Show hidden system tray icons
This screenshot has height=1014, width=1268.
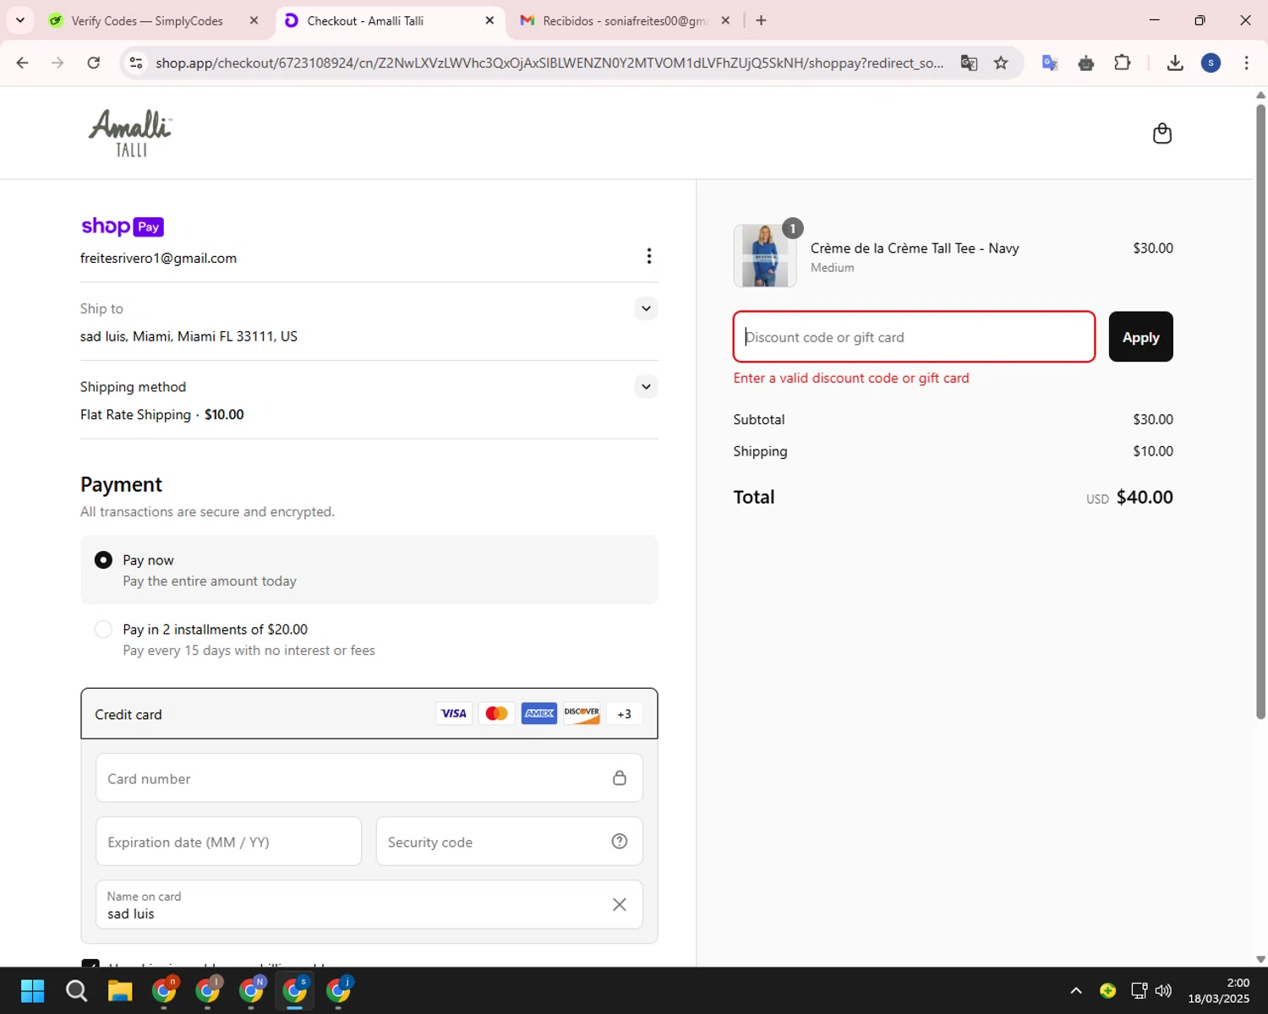[x=1075, y=990]
